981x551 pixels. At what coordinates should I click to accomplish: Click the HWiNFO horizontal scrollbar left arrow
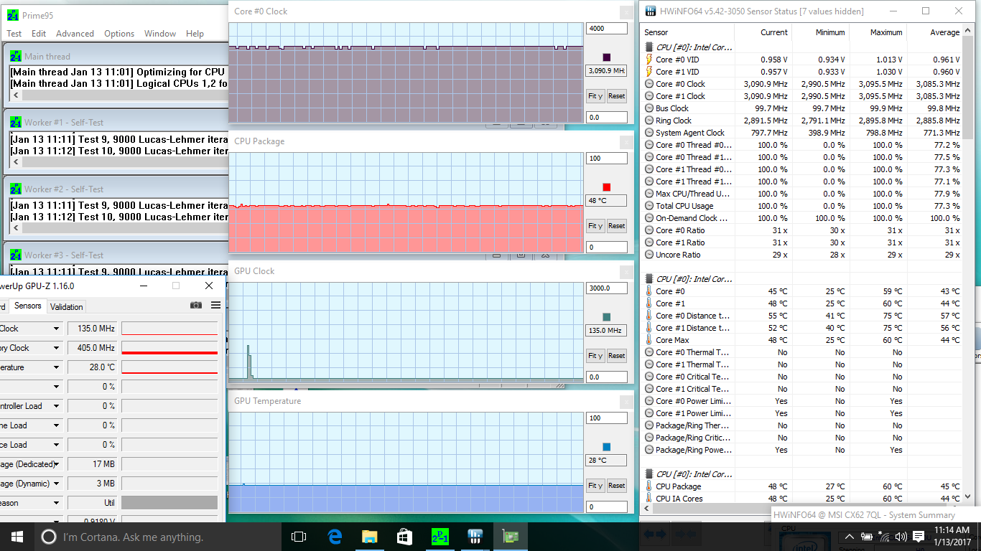coord(646,509)
